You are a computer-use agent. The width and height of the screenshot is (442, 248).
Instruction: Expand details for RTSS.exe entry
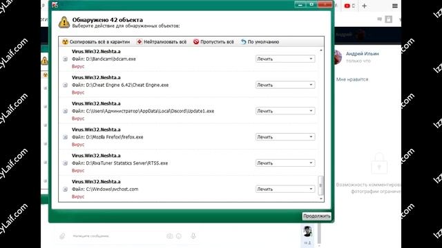pyautogui.click(x=65, y=163)
